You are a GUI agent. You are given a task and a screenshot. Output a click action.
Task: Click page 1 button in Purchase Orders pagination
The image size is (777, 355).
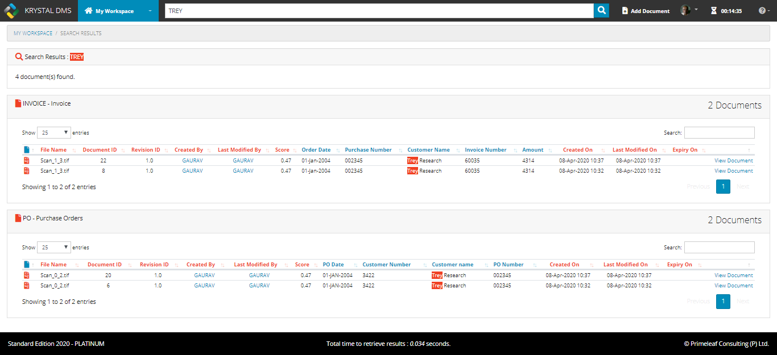(x=722, y=301)
